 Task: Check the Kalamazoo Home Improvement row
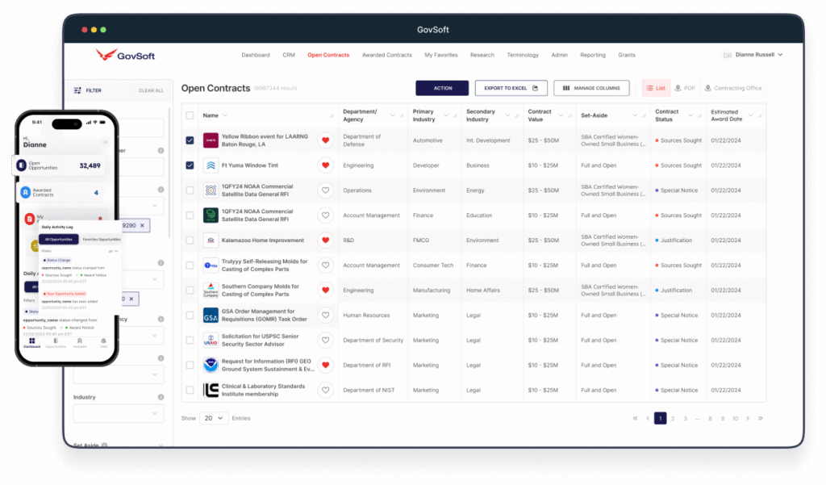(190, 240)
